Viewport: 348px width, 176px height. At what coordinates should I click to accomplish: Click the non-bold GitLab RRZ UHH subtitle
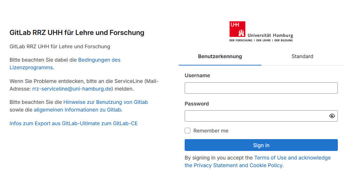tap(60, 46)
